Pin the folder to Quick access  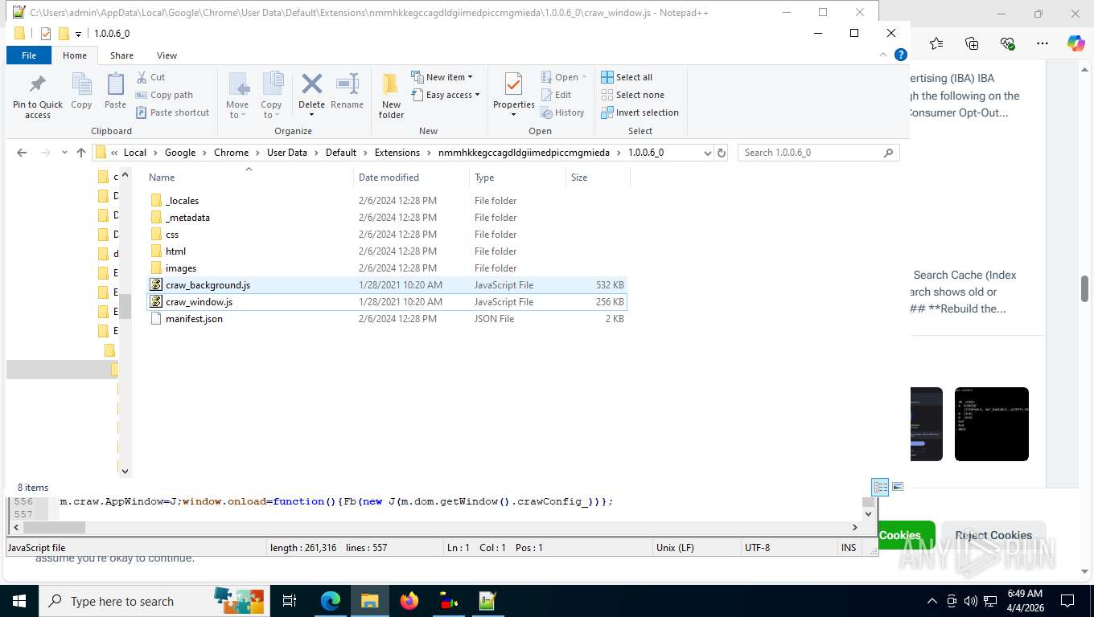click(37, 96)
